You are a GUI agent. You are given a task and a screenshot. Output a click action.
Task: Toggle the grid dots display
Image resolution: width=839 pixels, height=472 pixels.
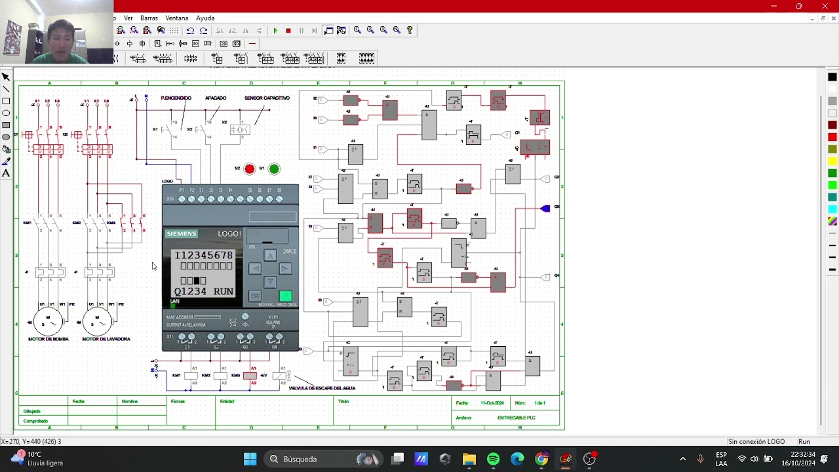point(174,30)
